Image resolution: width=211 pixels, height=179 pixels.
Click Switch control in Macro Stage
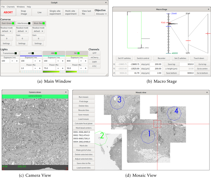point(143,58)
